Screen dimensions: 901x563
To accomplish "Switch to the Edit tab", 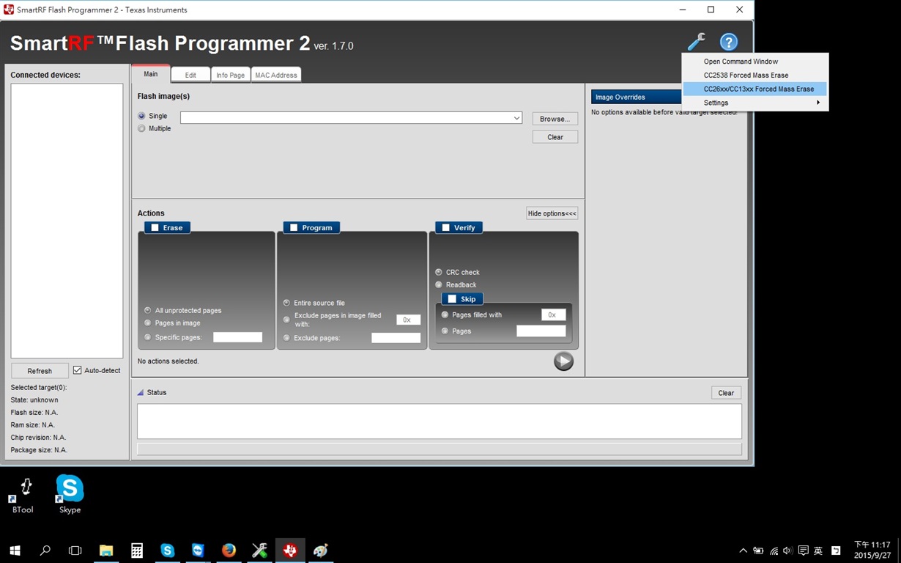I will coord(190,75).
